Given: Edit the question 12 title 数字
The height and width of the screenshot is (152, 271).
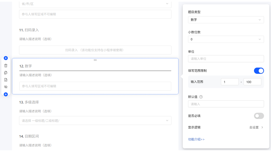Looking at the screenshot, I should 28,66.
